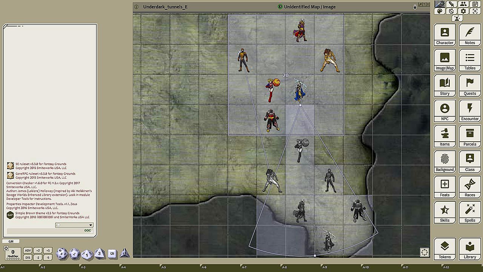Open the Tables list

click(x=470, y=60)
